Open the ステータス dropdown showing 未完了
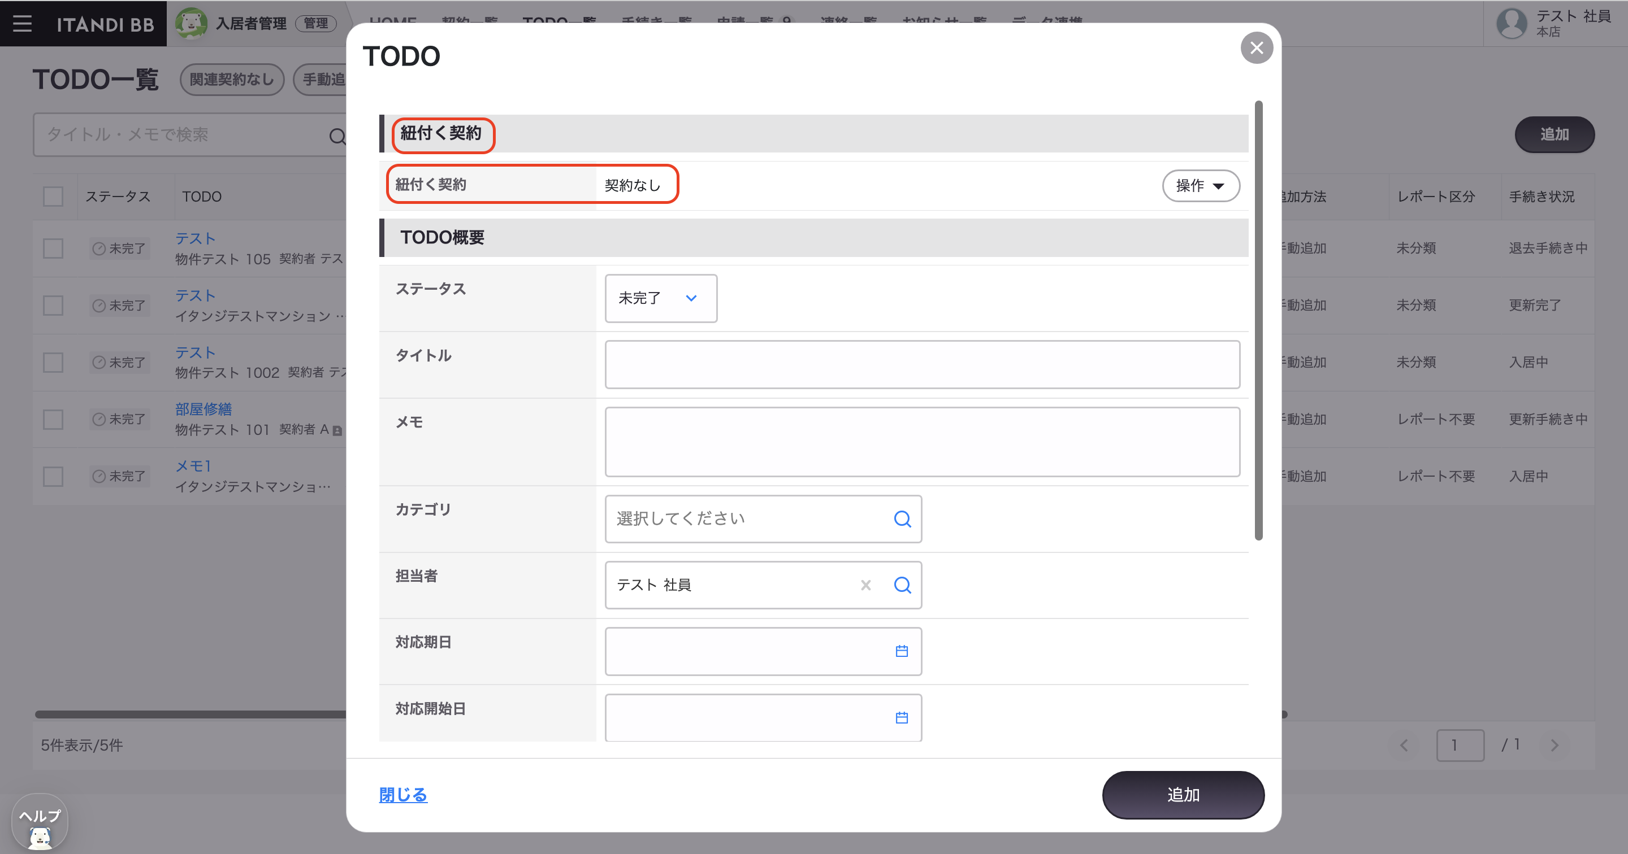Image resolution: width=1628 pixels, height=854 pixels. [x=661, y=298]
